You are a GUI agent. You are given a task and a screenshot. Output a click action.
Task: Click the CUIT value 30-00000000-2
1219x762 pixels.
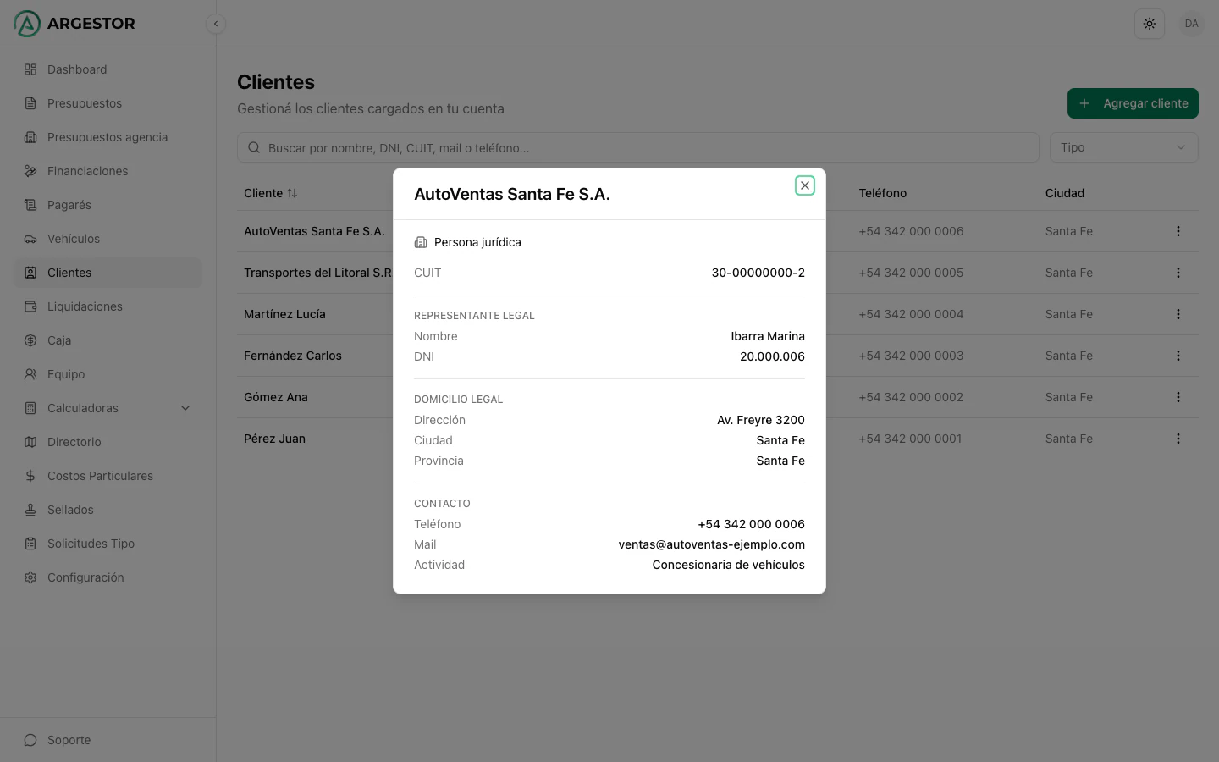[x=758, y=273]
